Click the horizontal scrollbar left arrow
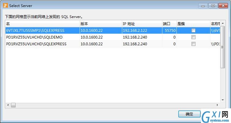 (x=8, y=105)
